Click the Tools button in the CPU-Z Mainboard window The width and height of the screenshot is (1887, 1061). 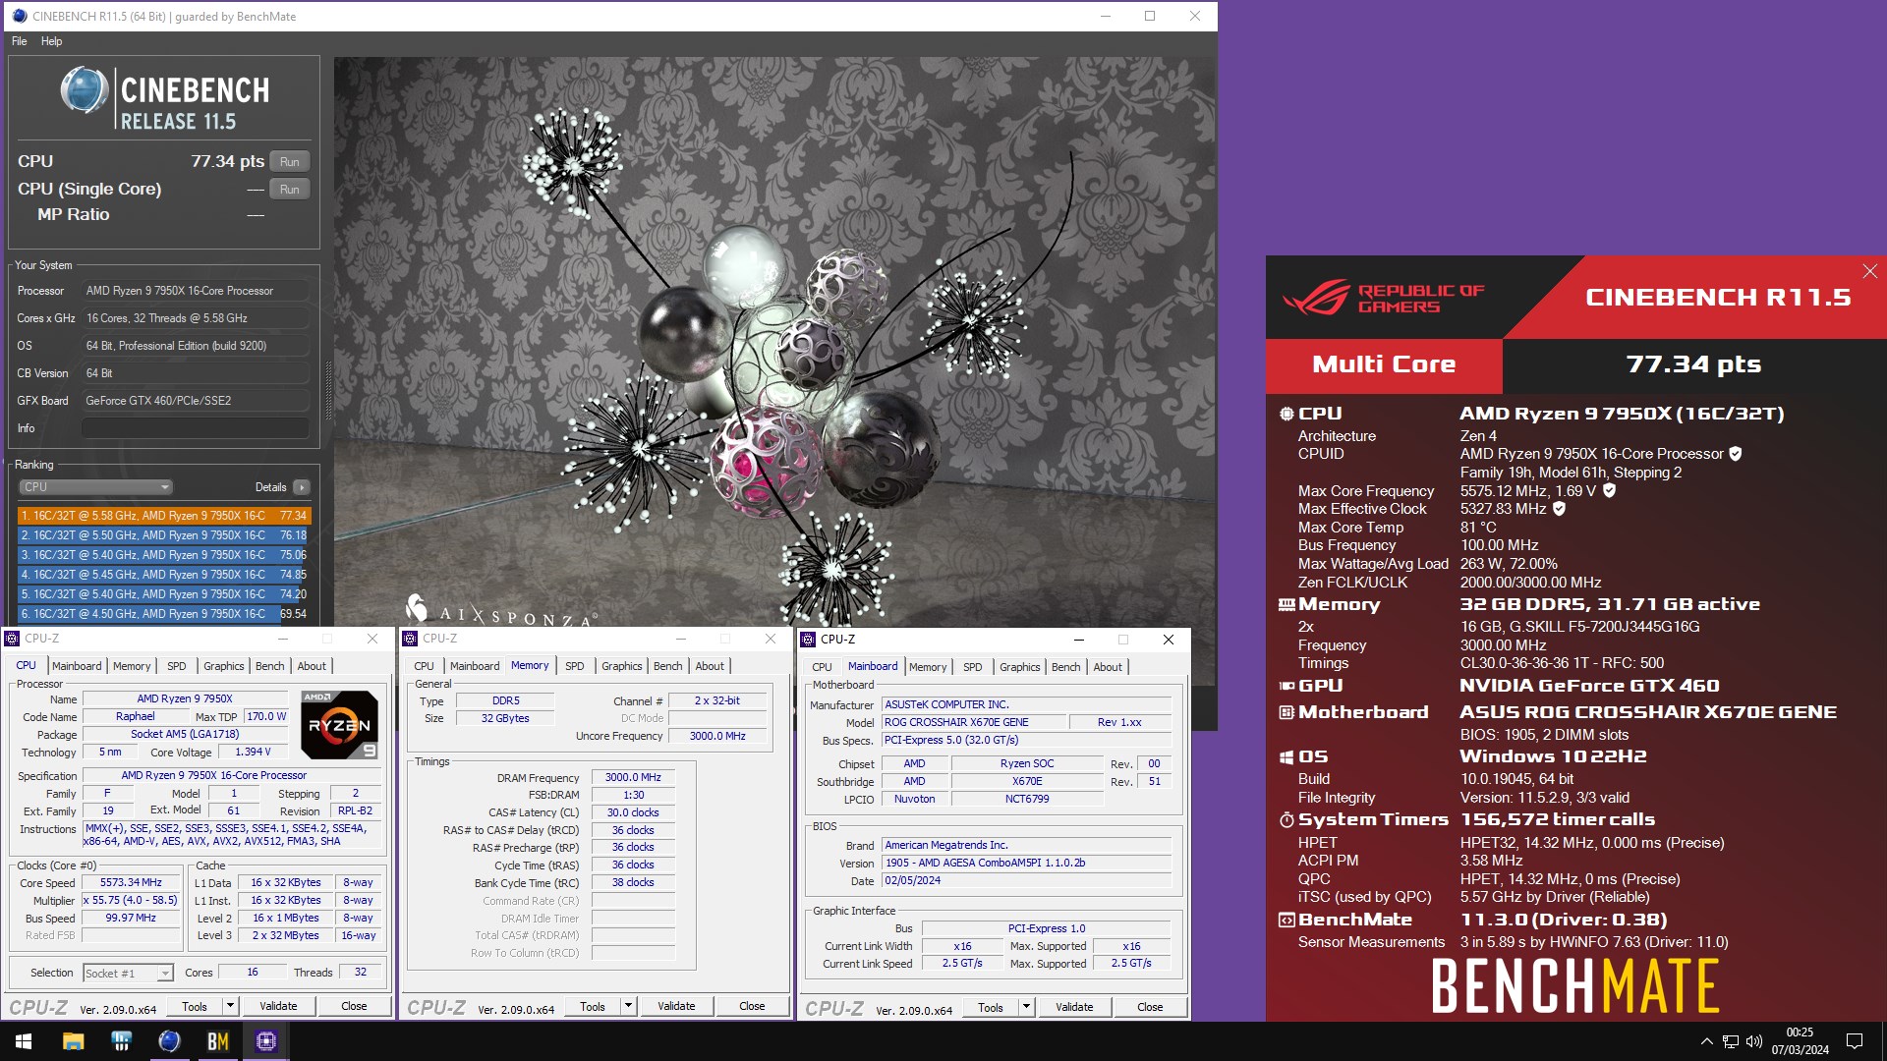[x=990, y=1007]
